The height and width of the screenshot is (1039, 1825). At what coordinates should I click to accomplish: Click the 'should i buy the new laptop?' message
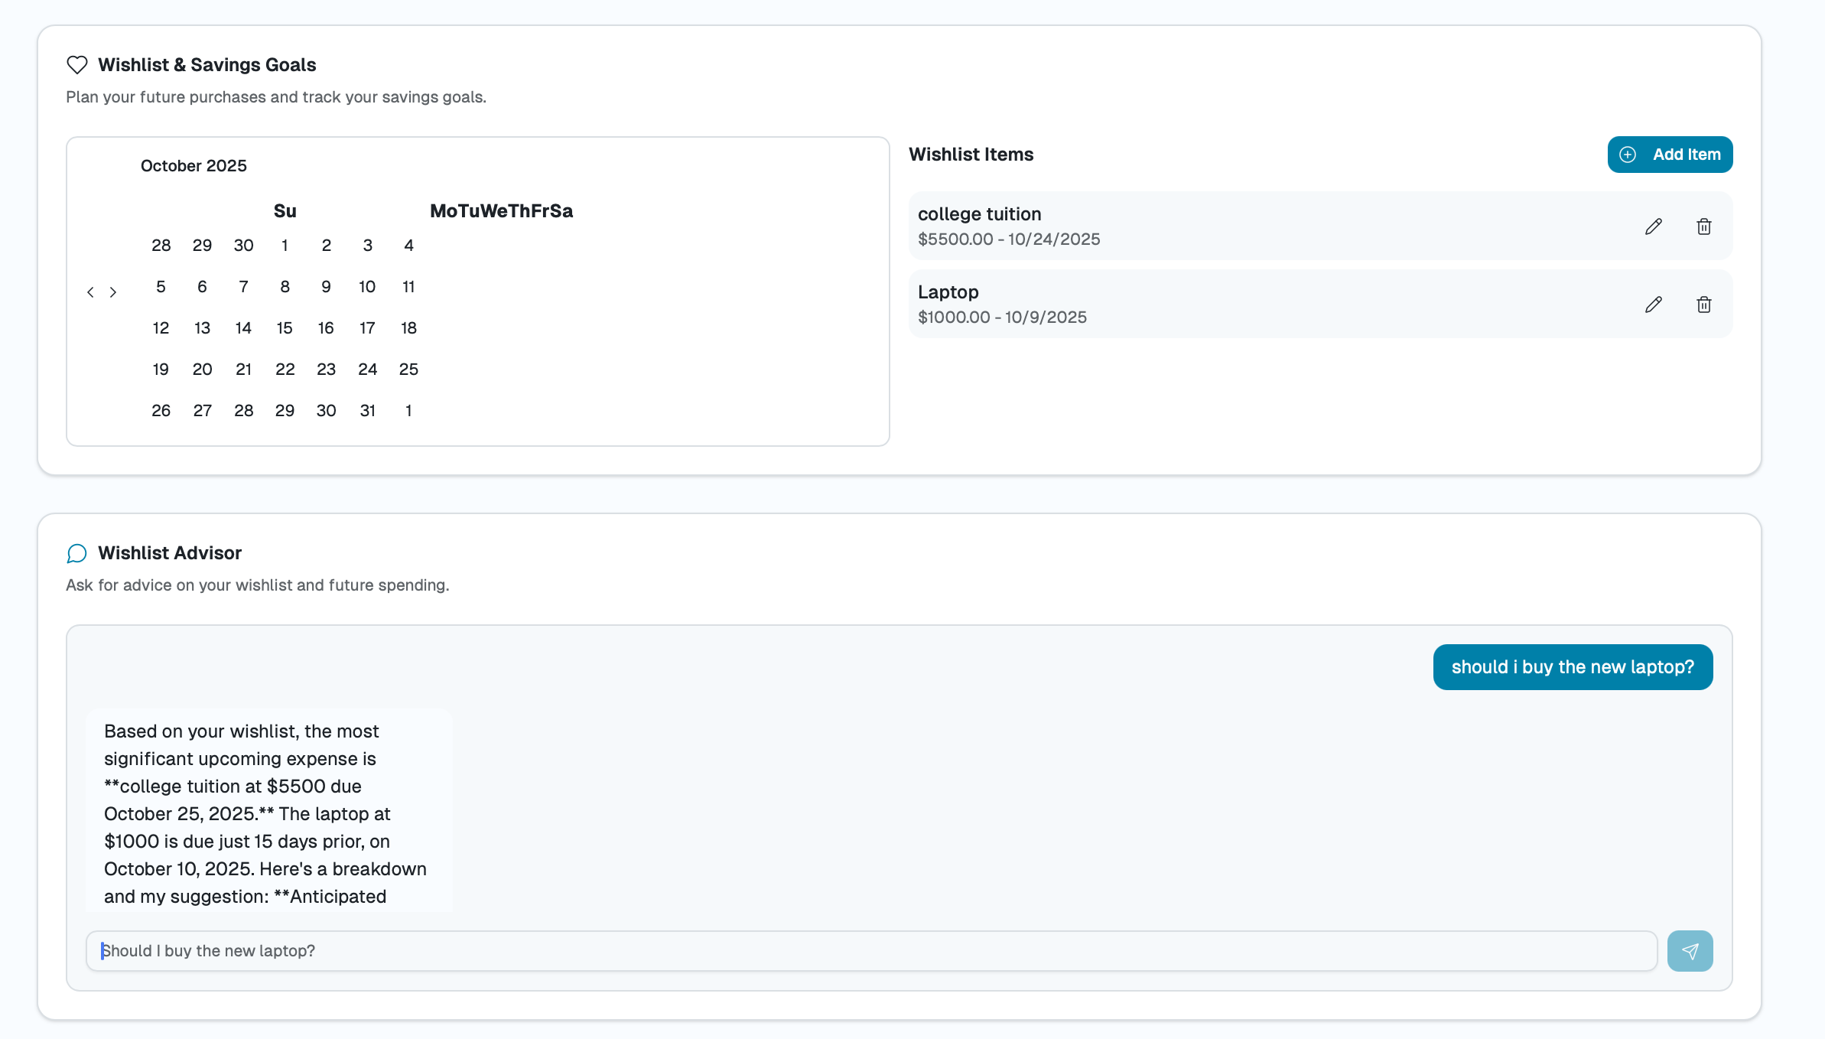(x=1572, y=667)
